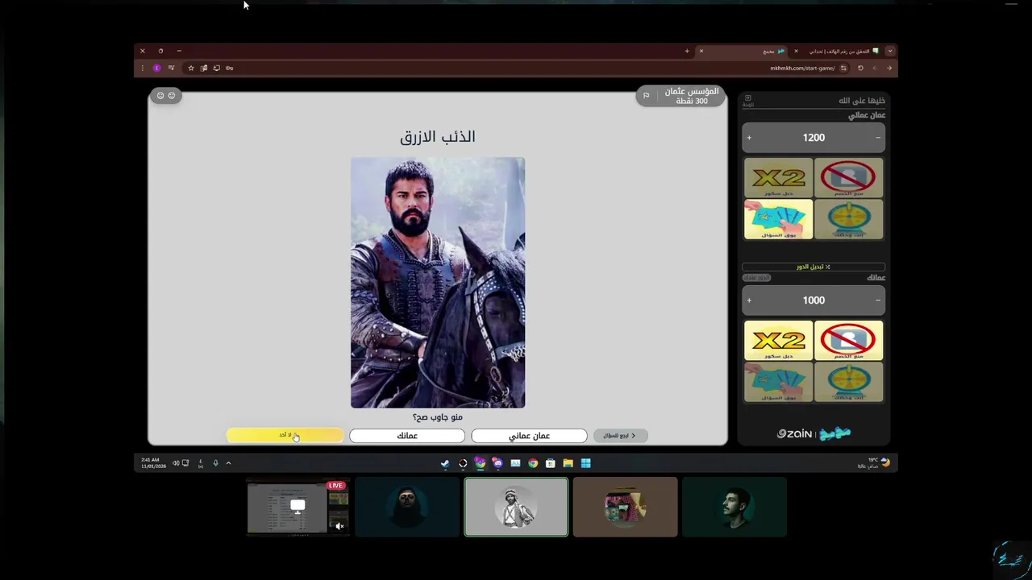Spin the wheel power-up for عمان عماني
Screen dimensions: 1032x580
(848, 219)
